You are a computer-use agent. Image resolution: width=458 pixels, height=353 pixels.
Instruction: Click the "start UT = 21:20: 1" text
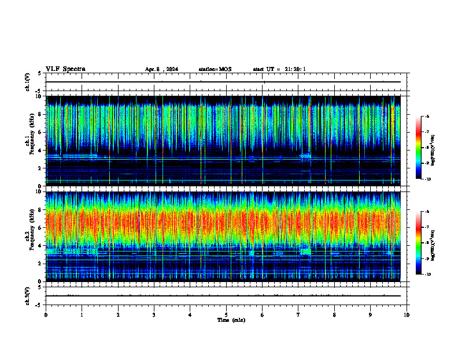279,69
